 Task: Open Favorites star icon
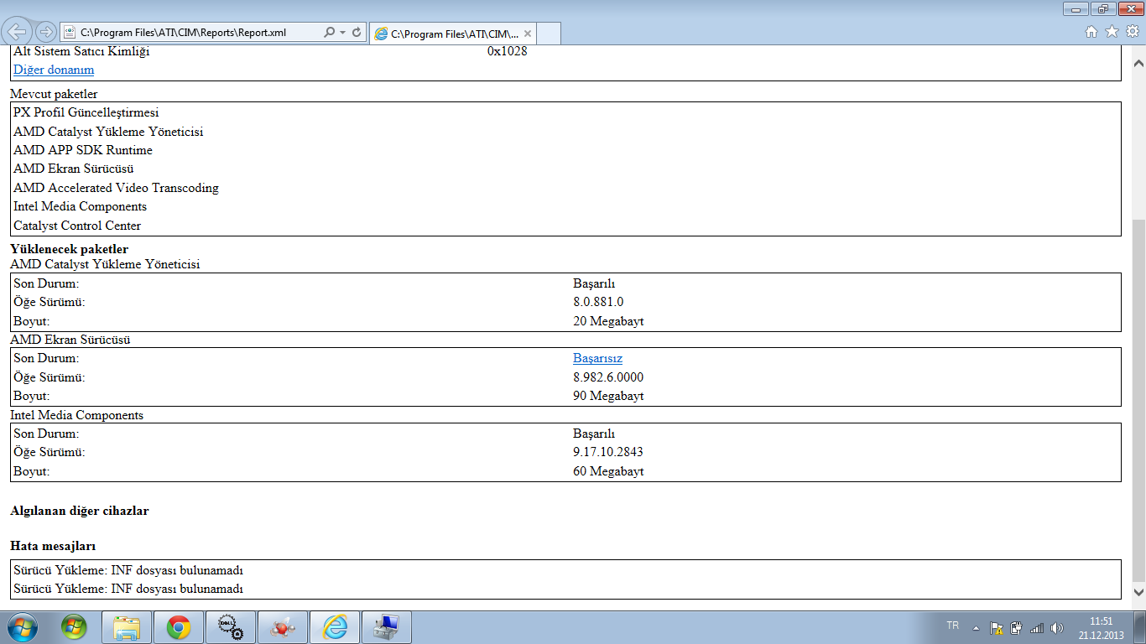1112,32
